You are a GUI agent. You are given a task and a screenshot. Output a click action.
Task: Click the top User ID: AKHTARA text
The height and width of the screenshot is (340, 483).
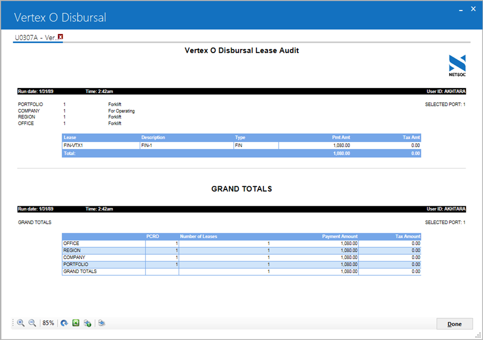click(446, 92)
